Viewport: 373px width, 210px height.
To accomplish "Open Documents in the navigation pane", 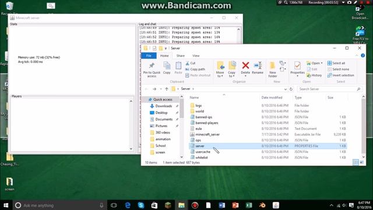I will pyautogui.click(x=164, y=119).
